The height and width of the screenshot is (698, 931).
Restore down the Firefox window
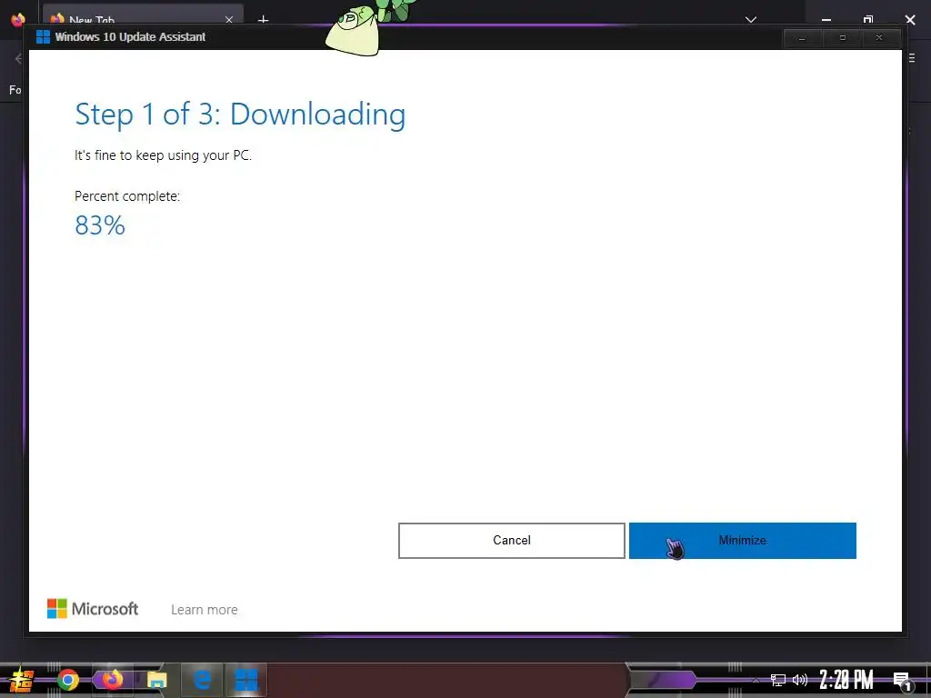(x=868, y=20)
